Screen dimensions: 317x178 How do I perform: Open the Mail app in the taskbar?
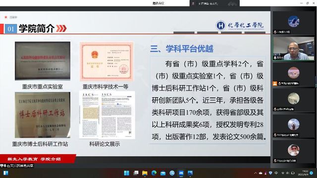[x=163, y=173]
